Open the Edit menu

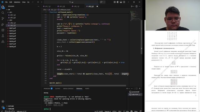point(11,2)
